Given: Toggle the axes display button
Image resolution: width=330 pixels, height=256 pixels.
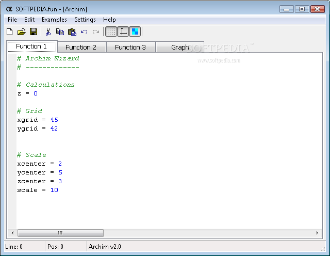Looking at the screenshot, I should tap(123, 31).
